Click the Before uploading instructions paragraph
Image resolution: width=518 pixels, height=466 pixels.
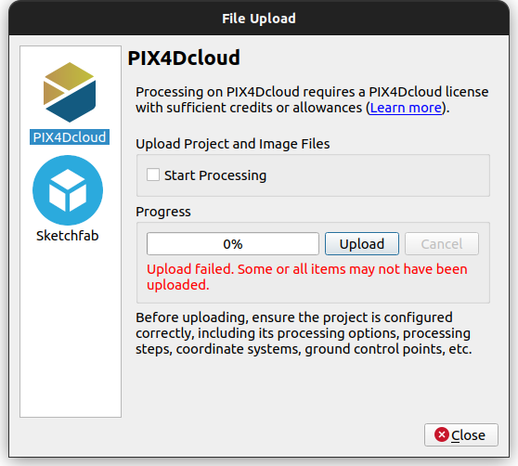304,333
